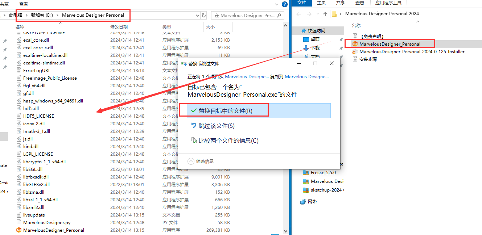Screen dimensions: 482x235
Task: Click the orange icon of MarvelousDesigner_Personal in Personal 2024 window
Action: point(355,44)
